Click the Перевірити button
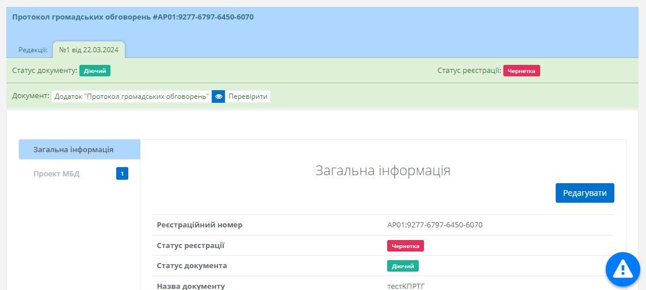 pos(248,96)
